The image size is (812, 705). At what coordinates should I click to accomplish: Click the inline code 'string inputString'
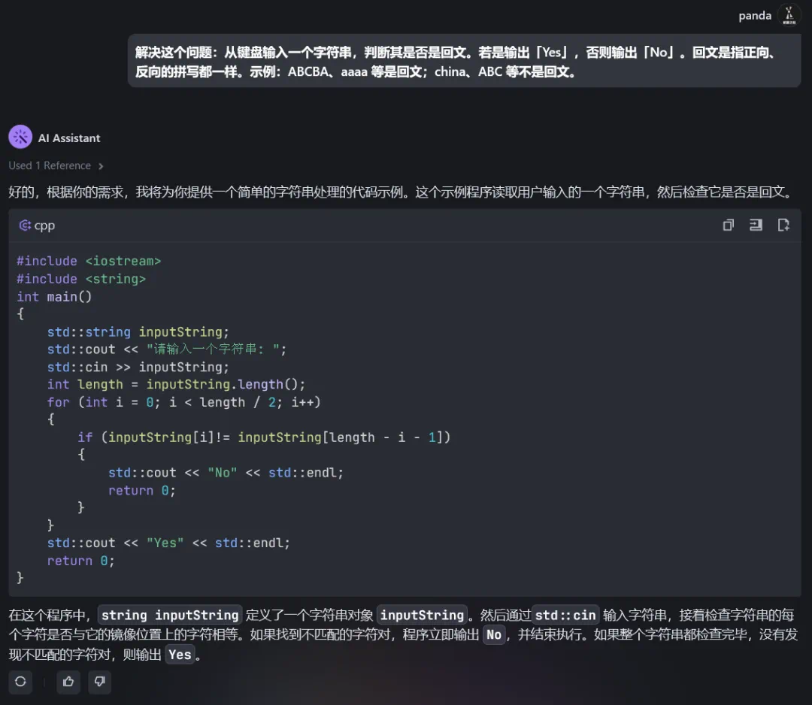pos(170,615)
